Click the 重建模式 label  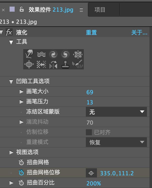click(x=37, y=142)
